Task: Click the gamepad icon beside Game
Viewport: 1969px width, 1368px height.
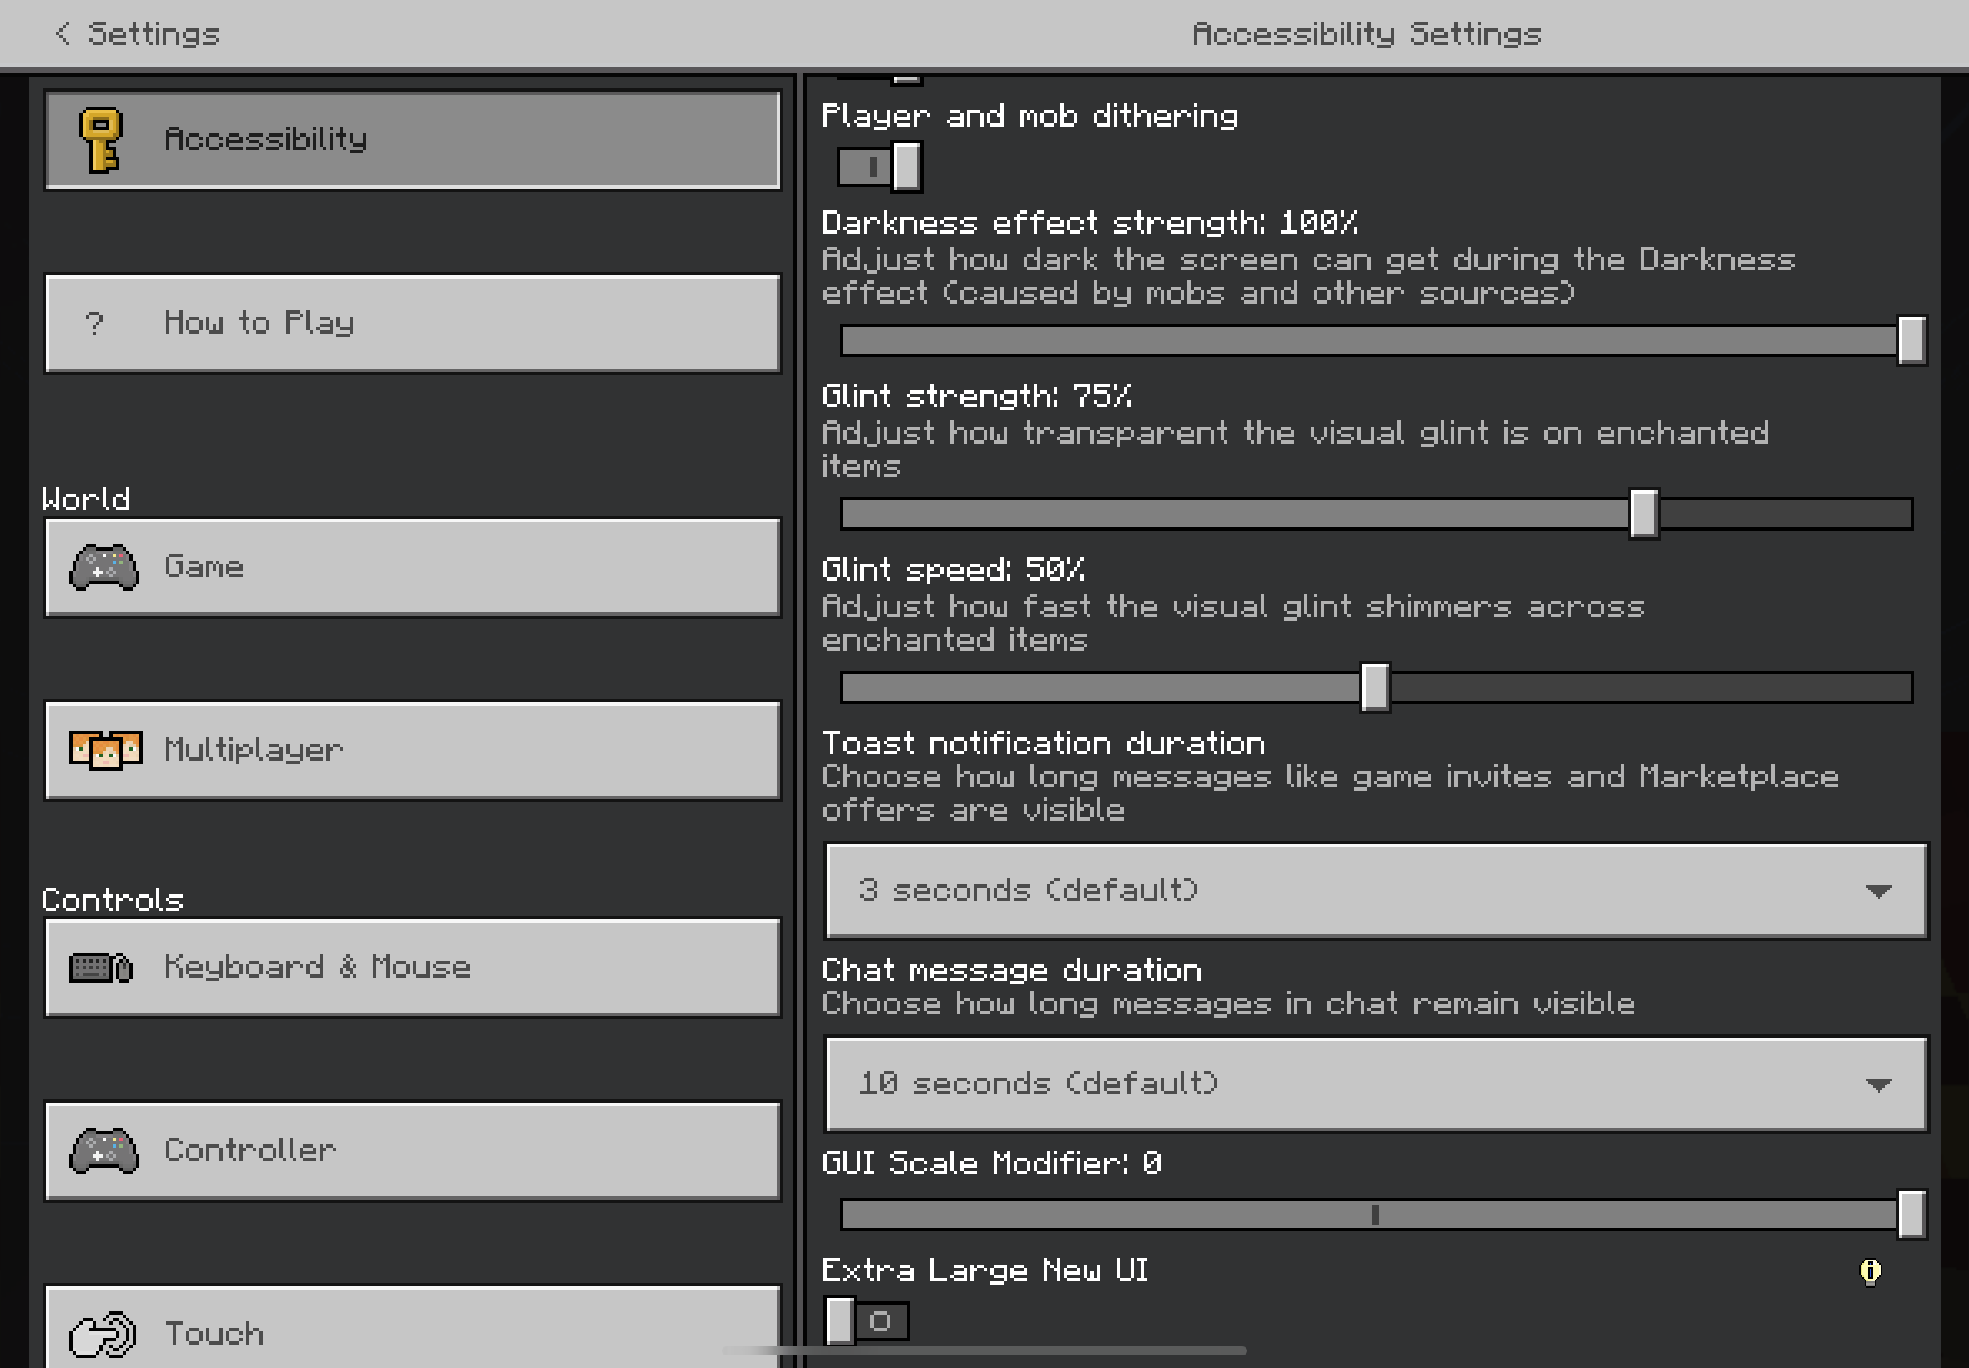Action: (103, 566)
